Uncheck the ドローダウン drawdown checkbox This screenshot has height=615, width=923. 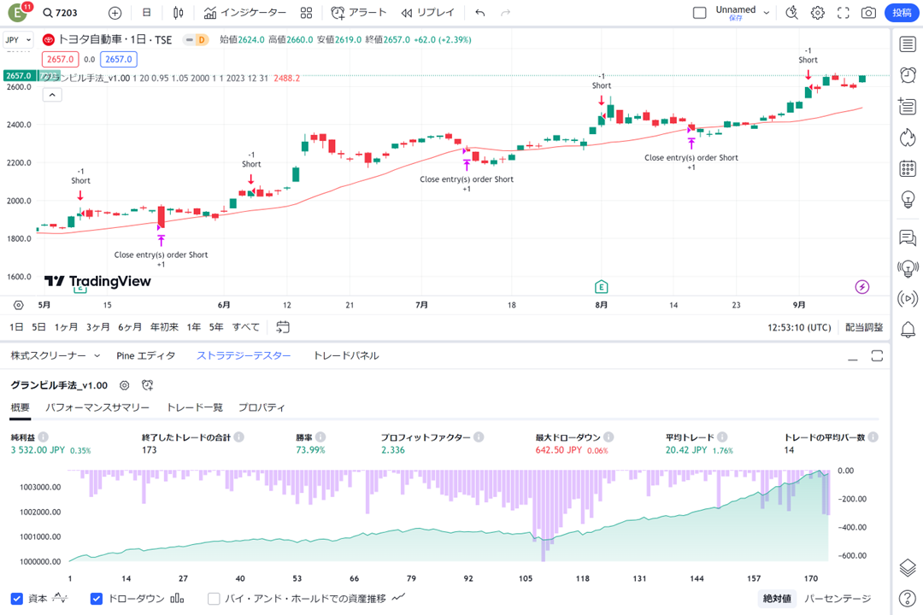click(x=97, y=599)
